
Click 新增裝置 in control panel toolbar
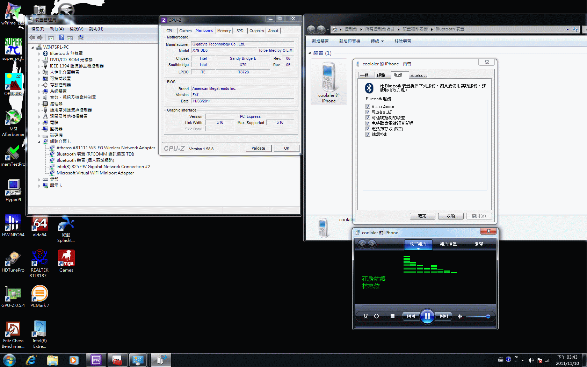(320, 41)
